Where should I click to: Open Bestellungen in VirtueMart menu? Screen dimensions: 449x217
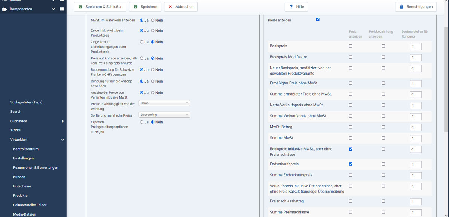point(23,158)
